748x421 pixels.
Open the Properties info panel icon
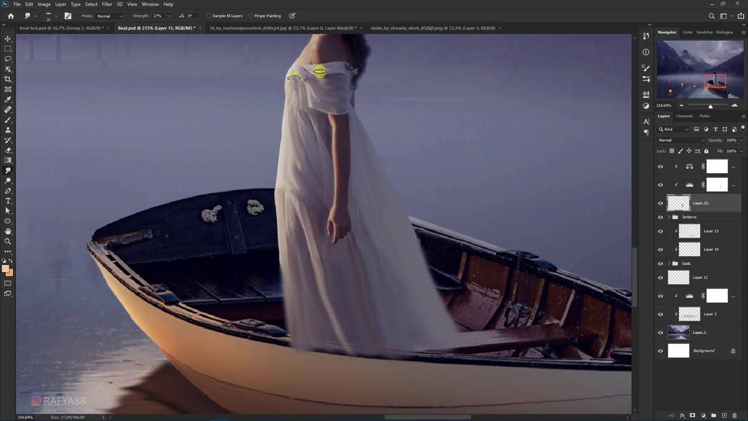tap(646, 52)
